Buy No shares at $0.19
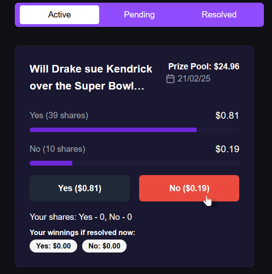Viewport: 272px width, 274px height. click(189, 188)
